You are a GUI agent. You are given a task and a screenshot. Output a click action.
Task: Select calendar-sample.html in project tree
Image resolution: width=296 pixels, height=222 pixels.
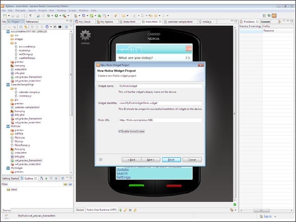[27, 107]
